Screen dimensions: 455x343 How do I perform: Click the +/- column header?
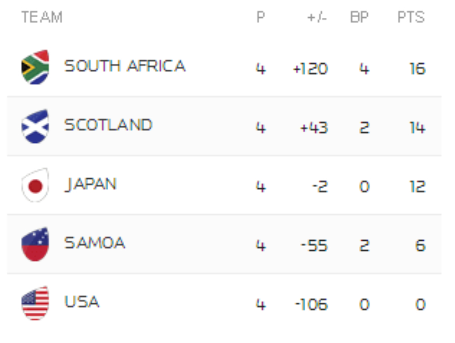pos(317,18)
